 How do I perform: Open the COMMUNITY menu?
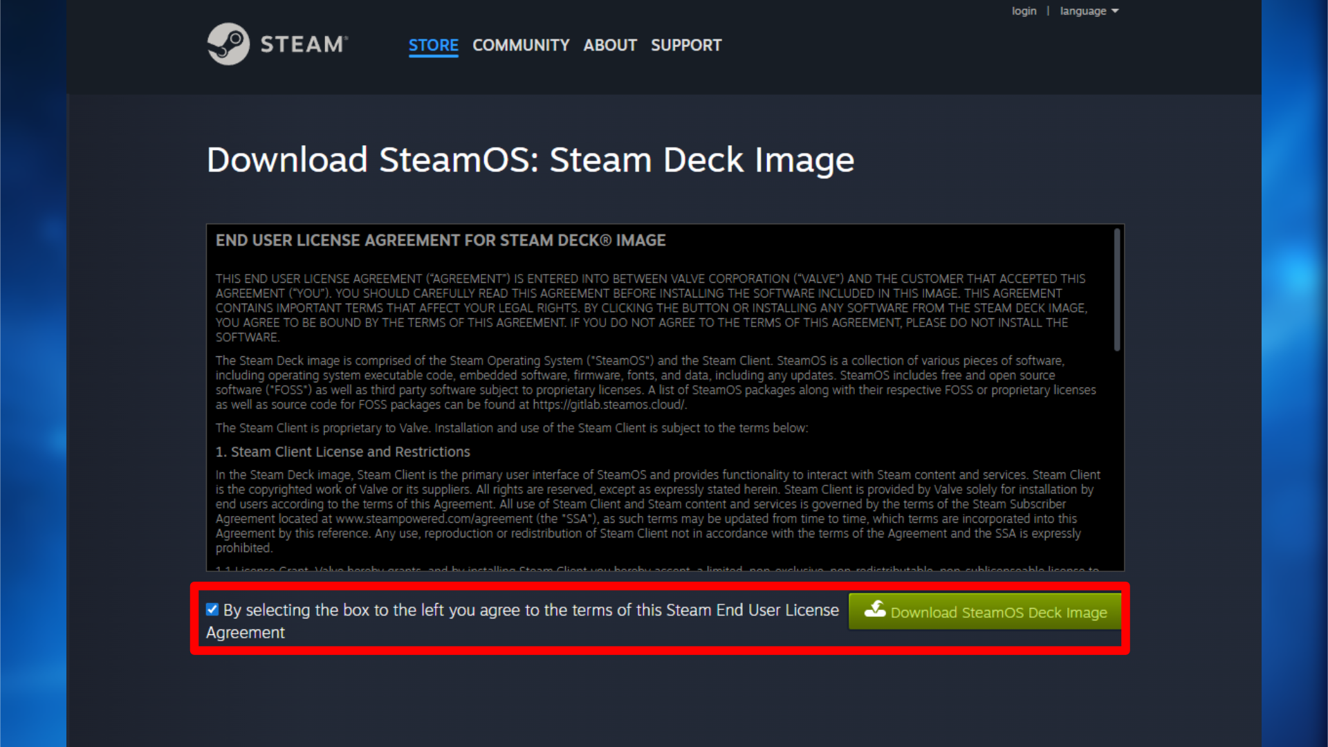click(x=521, y=46)
